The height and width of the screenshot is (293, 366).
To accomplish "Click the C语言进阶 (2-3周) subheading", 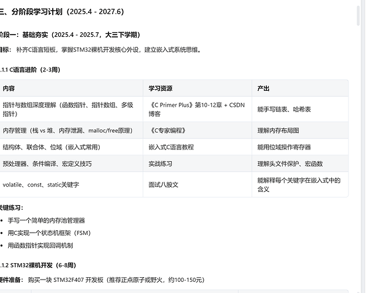I will [x=30, y=70].
